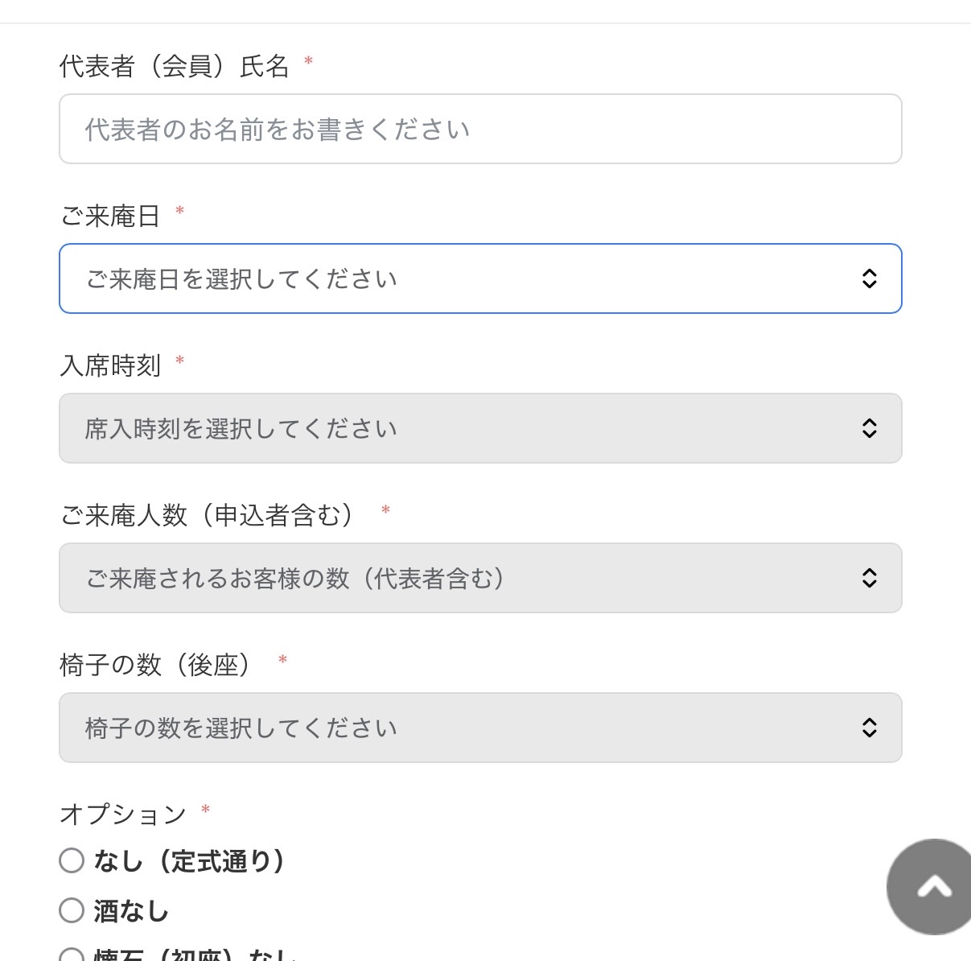Click the なし（定式通り） label text

pos(189,861)
